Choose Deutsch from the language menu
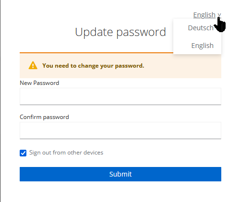This screenshot has height=202, width=240. click(201, 28)
